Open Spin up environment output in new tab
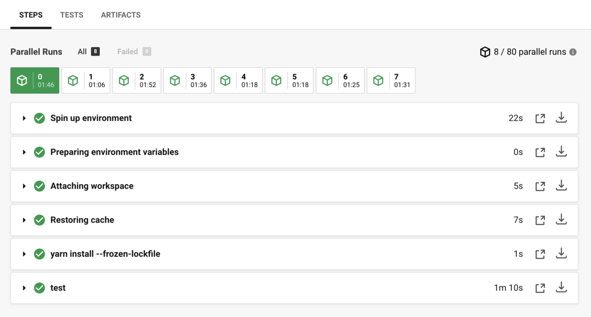The height and width of the screenshot is (317, 591). coord(540,118)
